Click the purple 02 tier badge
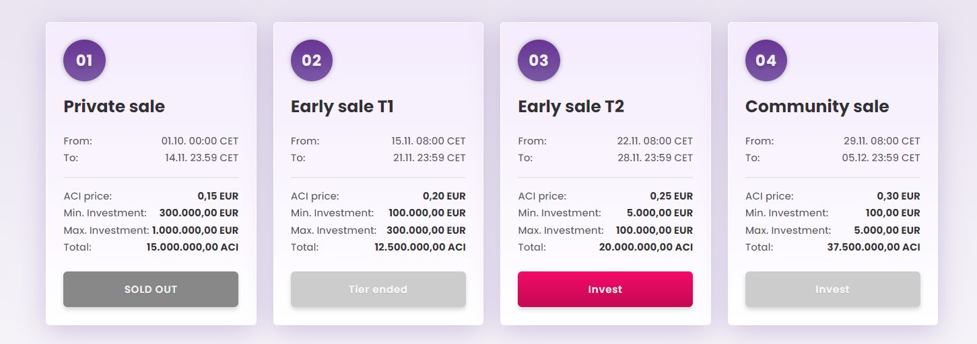 tap(312, 60)
